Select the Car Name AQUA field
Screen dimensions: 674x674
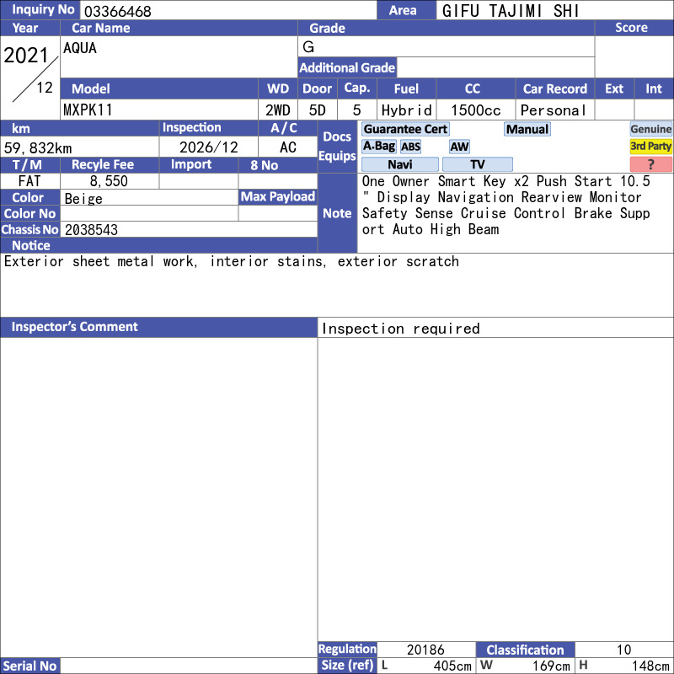click(x=179, y=56)
